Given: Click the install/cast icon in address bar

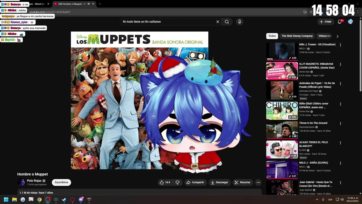Looking at the screenshot, I should (305, 12).
